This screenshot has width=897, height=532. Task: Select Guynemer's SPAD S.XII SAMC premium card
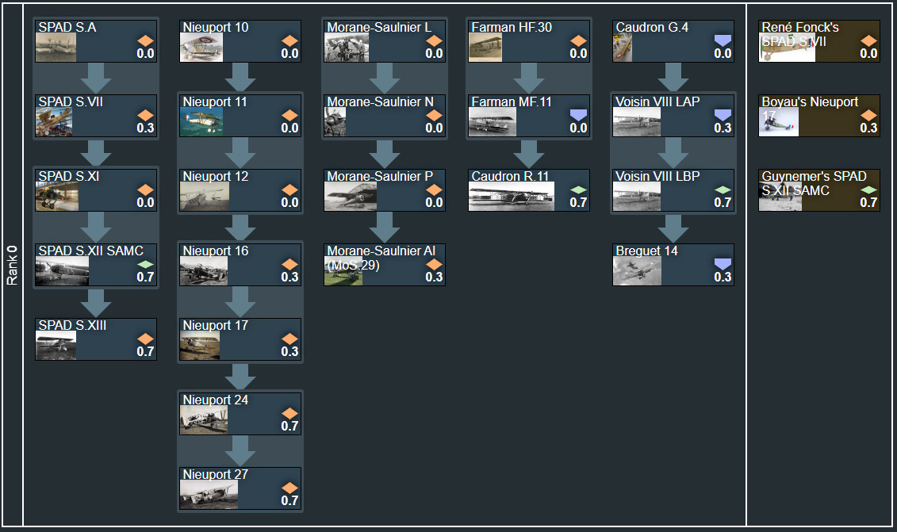[818, 190]
